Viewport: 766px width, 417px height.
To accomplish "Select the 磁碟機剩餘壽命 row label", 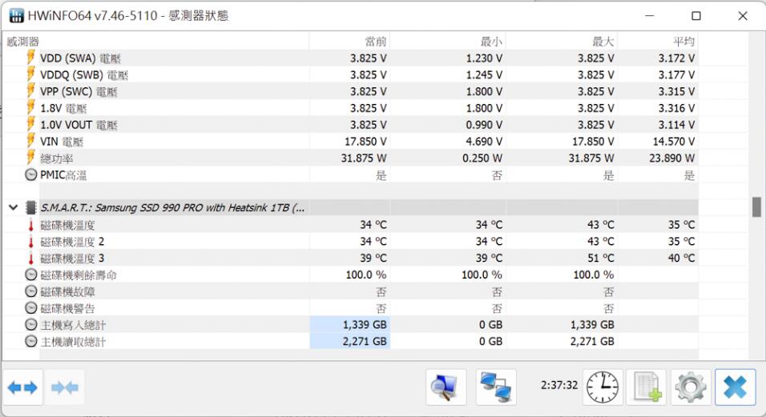I will pos(79,275).
